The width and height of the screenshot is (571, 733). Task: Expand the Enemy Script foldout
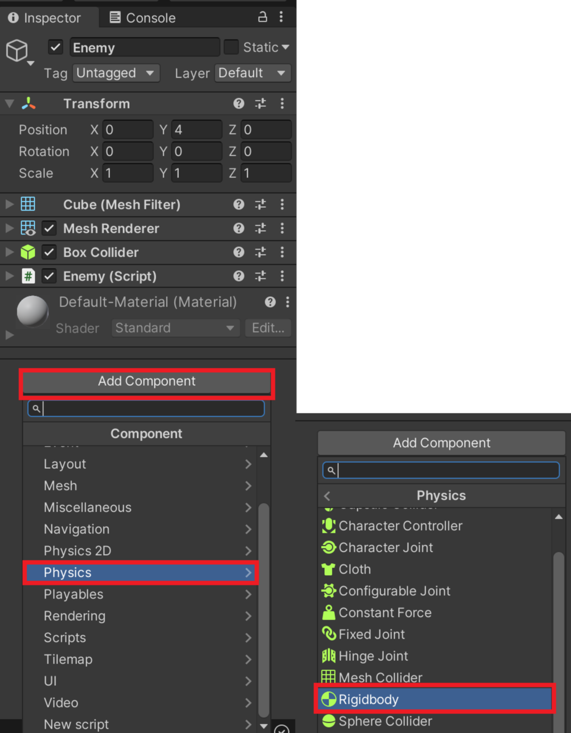coord(9,276)
